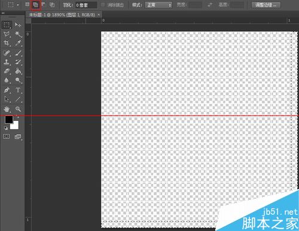The height and width of the screenshot is (231, 299).
Task: Change the screen mode
Action: point(18,136)
